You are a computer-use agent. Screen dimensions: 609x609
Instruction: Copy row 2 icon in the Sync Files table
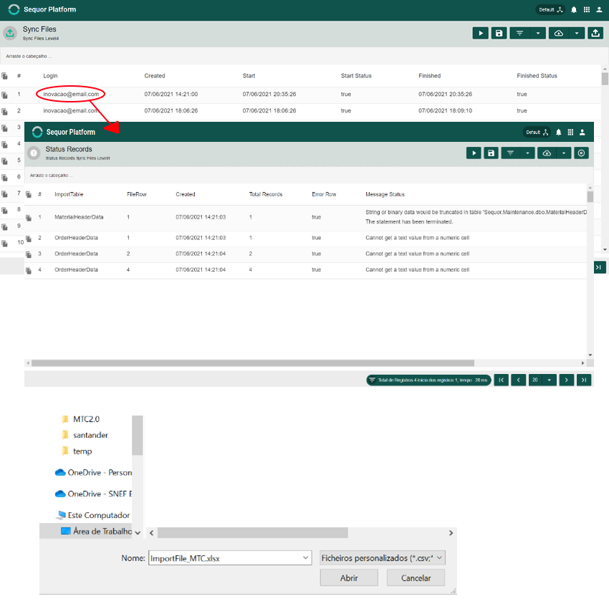click(x=5, y=112)
